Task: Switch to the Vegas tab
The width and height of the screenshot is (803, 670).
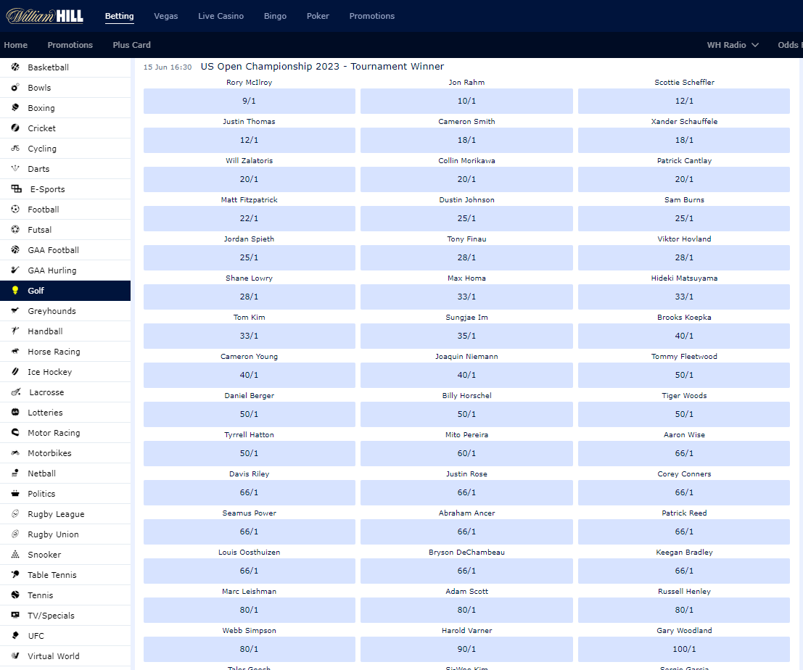Action: pos(166,16)
